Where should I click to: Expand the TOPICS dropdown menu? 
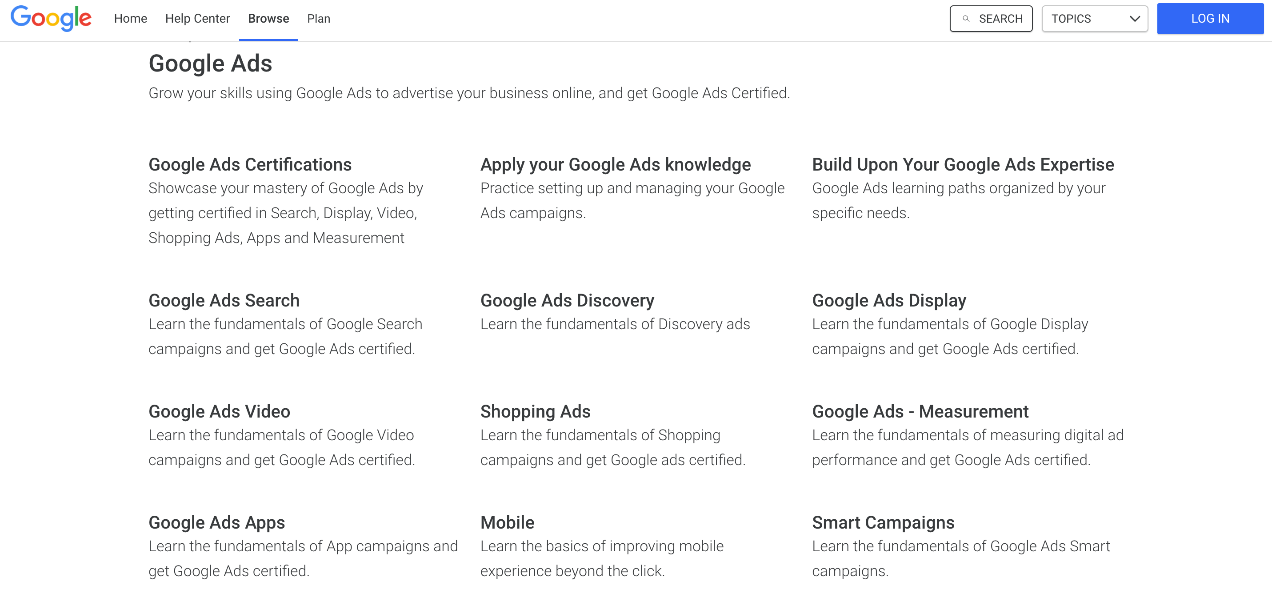(x=1093, y=18)
